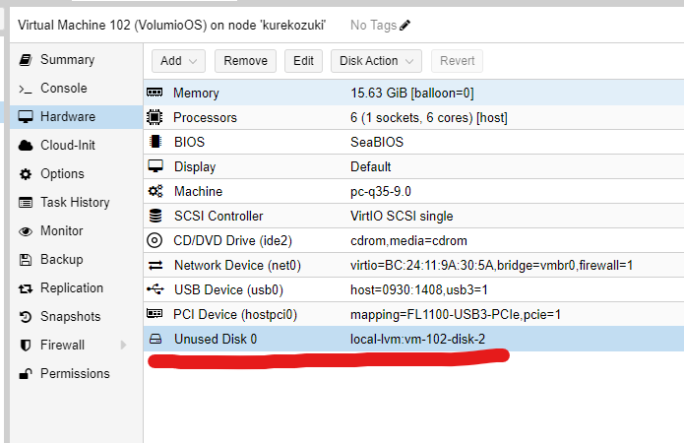Click value 15.63 GiB [balloon=0]
The width and height of the screenshot is (684, 443).
(x=411, y=93)
